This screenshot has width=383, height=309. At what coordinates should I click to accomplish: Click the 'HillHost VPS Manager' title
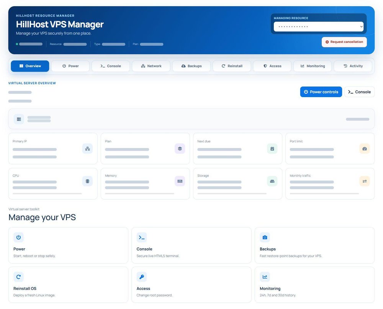[x=60, y=24]
